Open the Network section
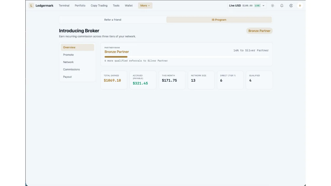The width and height of the screenshot is (331, 186). click(x=77, y=62)
